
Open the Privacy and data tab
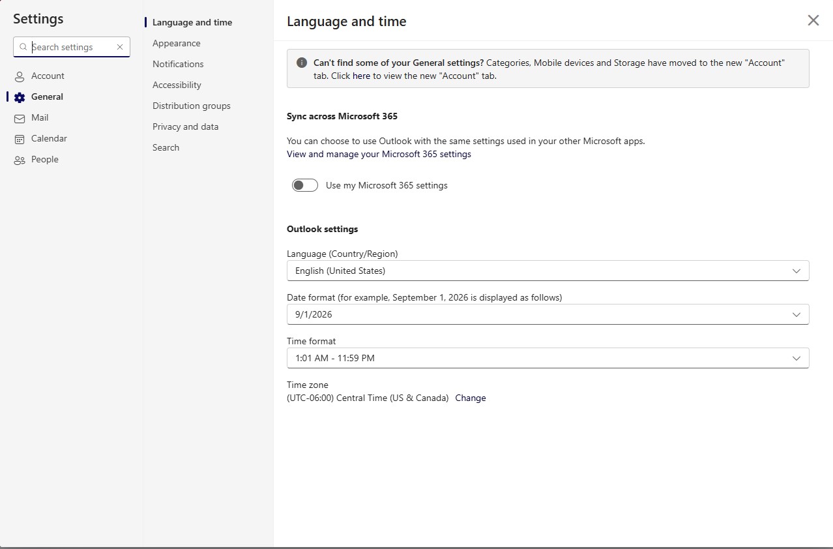pyautogui.click(x=186, y=126)
